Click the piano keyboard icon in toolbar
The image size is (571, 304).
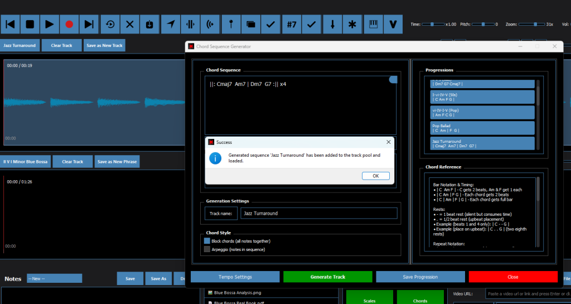[x=374, y=24]
